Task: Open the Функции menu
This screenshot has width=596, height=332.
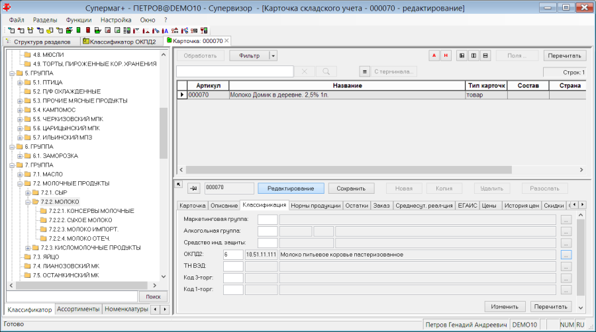Action: (79, 20)
